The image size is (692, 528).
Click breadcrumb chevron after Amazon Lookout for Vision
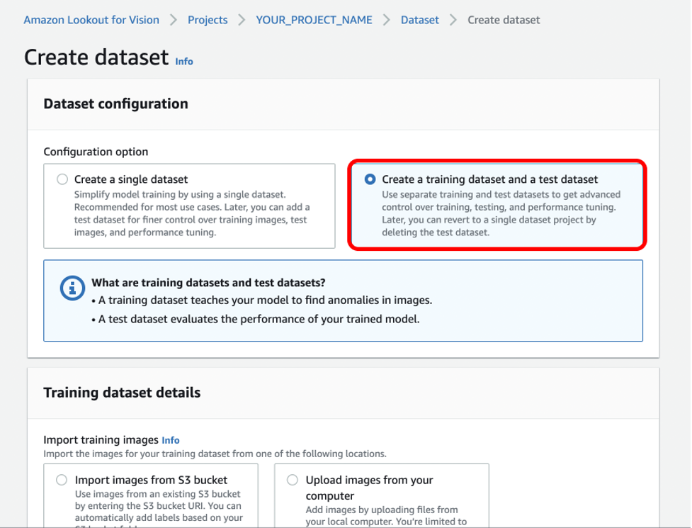click(174, 20)
